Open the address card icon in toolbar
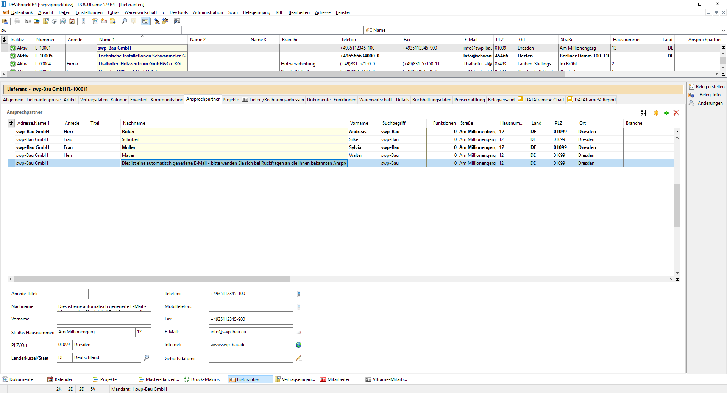The height and width of the screenshot is (393, 727). (x=28, y=21)
